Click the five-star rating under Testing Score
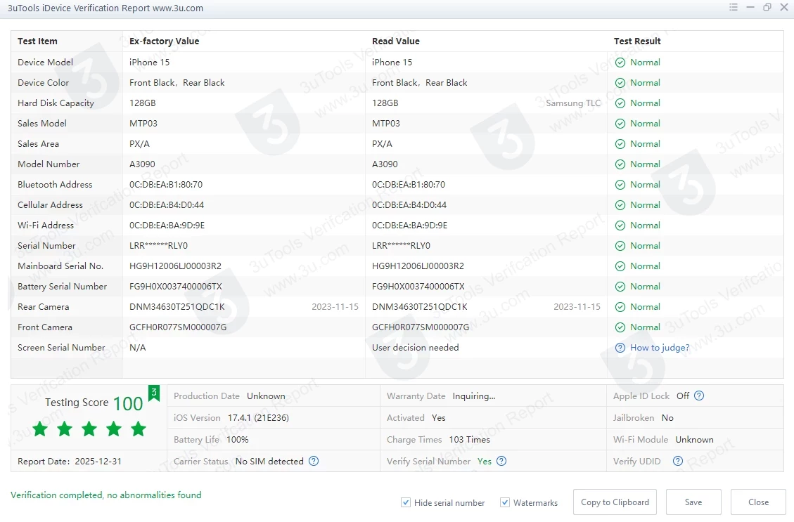 pyautogui.click(x=89, y=429)
